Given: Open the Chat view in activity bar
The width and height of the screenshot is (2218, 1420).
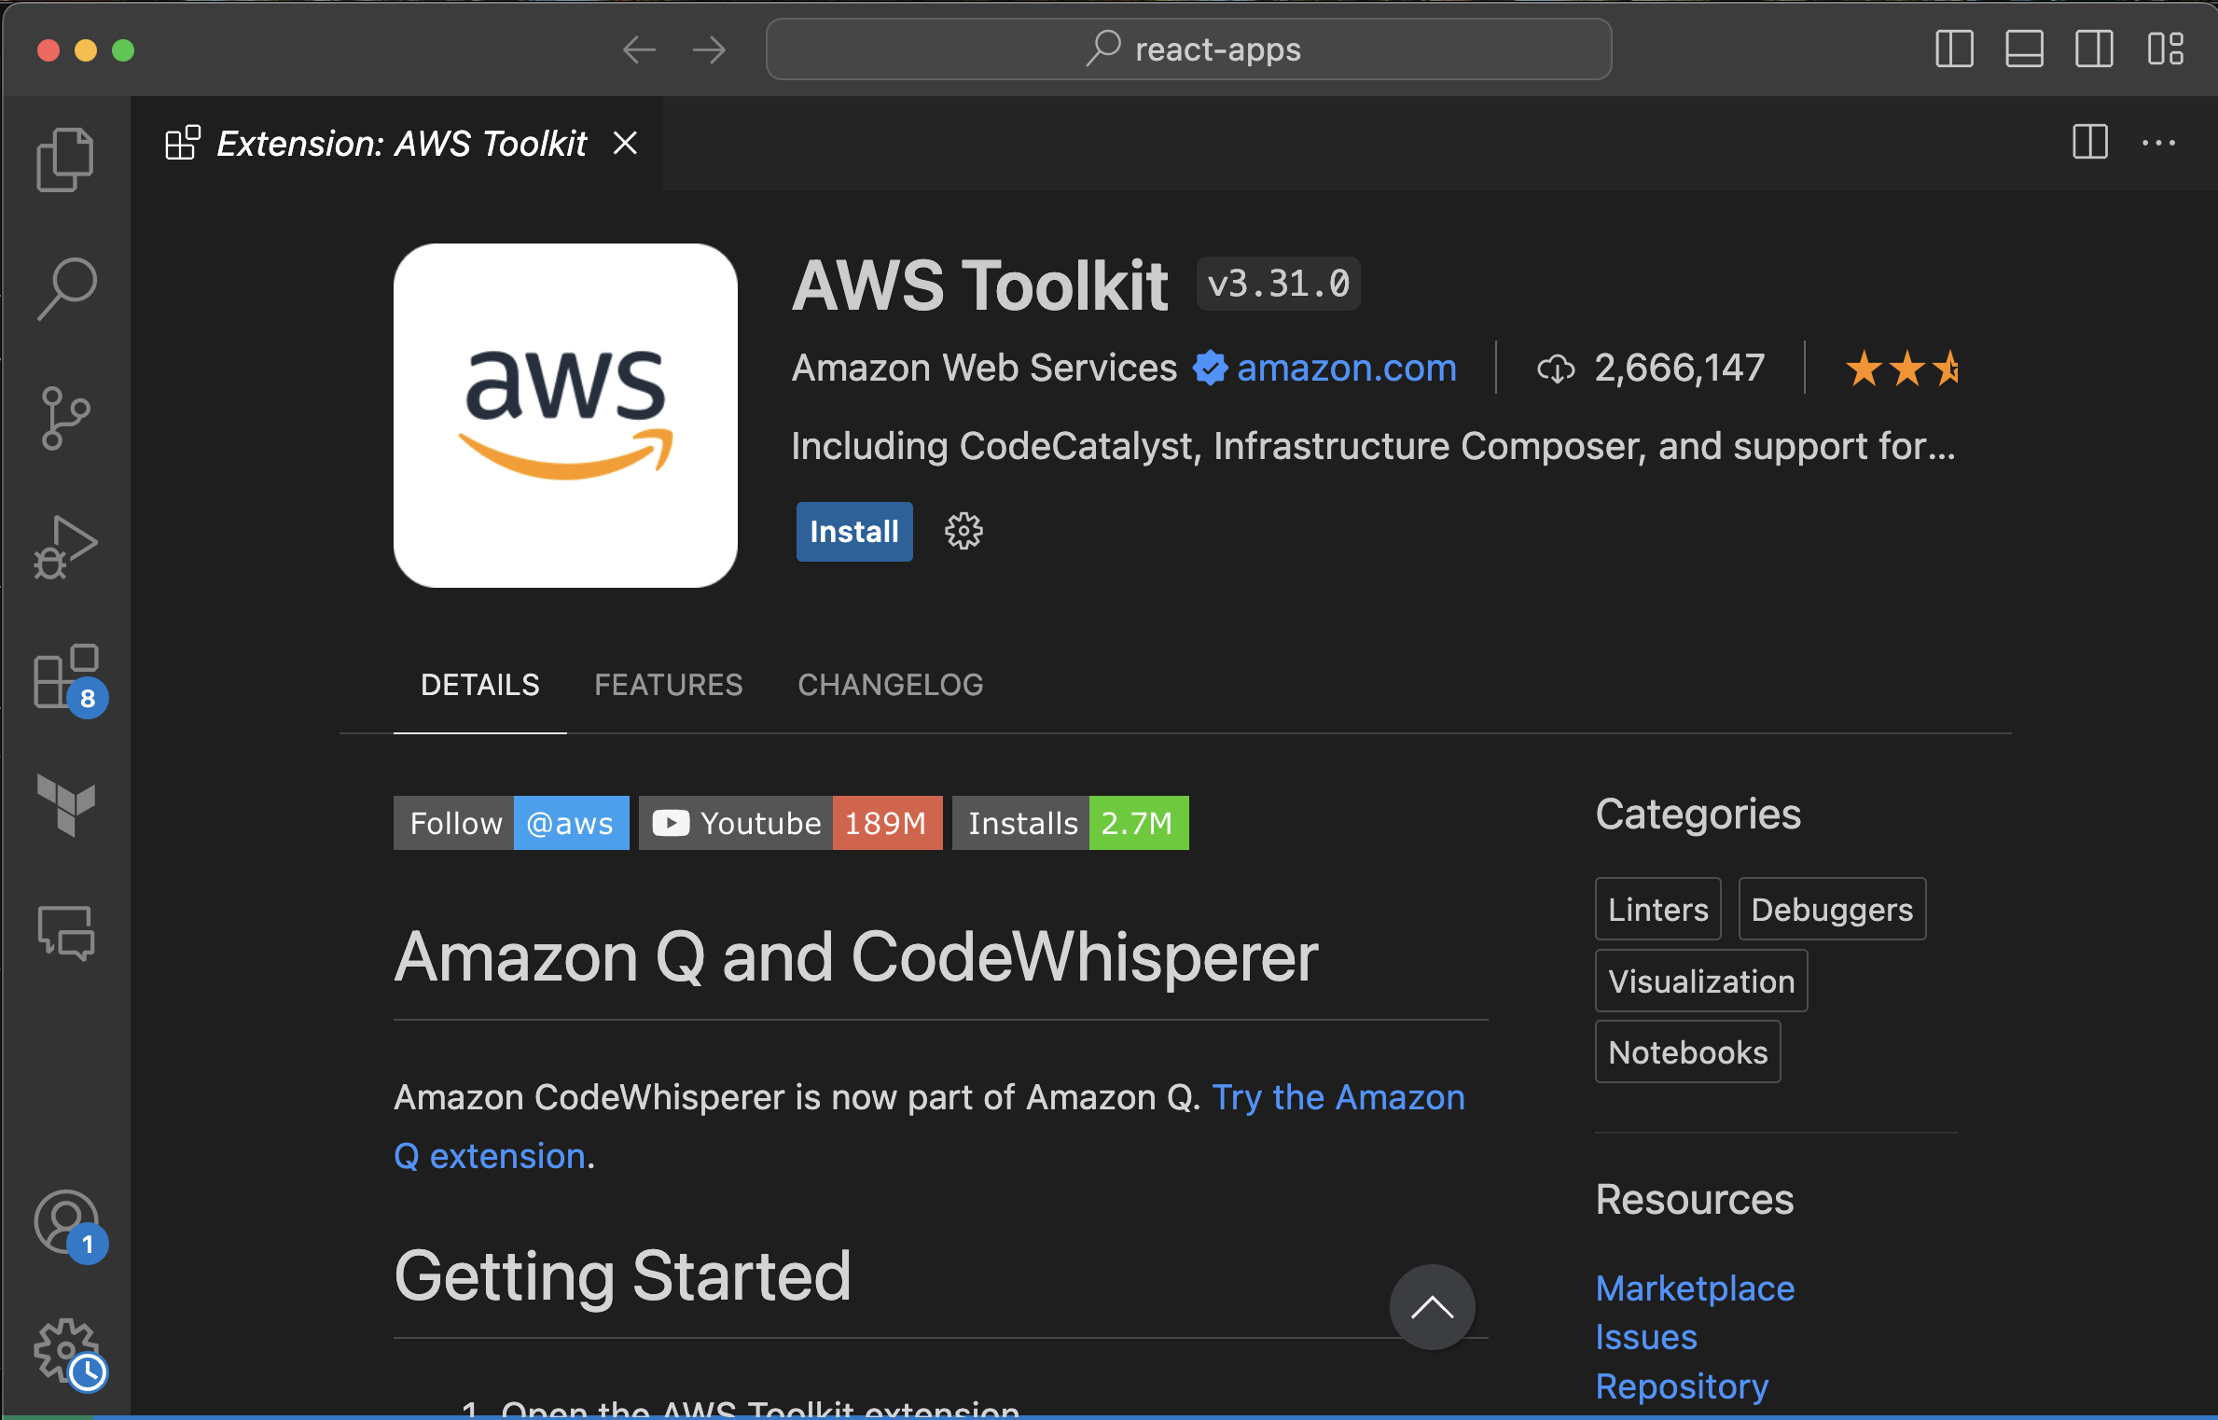Looking at the screenshot, I should [65, 933].
